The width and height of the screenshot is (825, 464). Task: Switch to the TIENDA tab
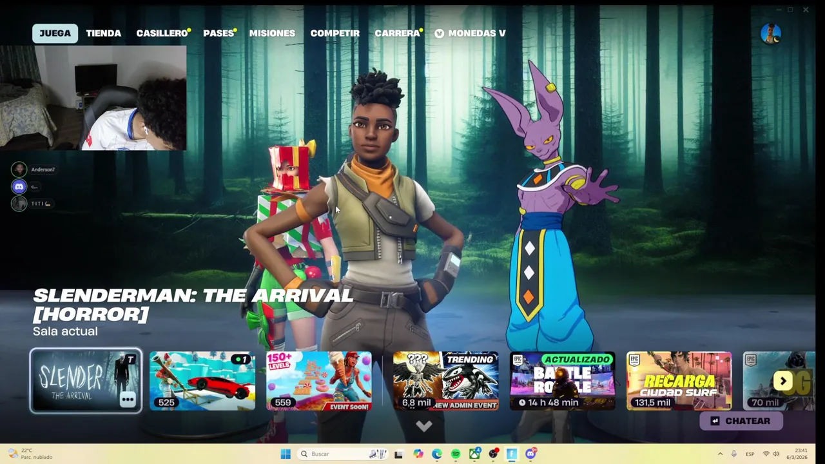tap(103, 34)
